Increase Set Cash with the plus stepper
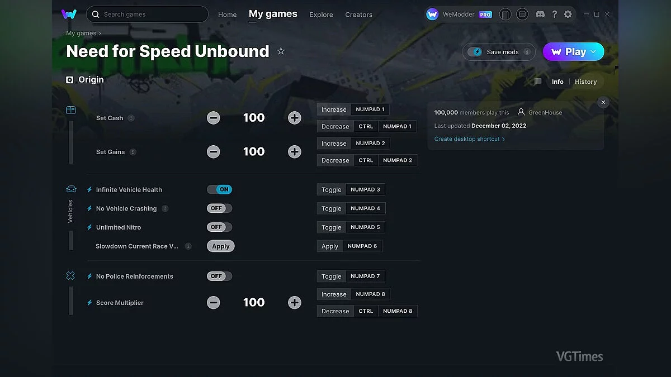Screen dimensions: 671x377 pos(295,118)
